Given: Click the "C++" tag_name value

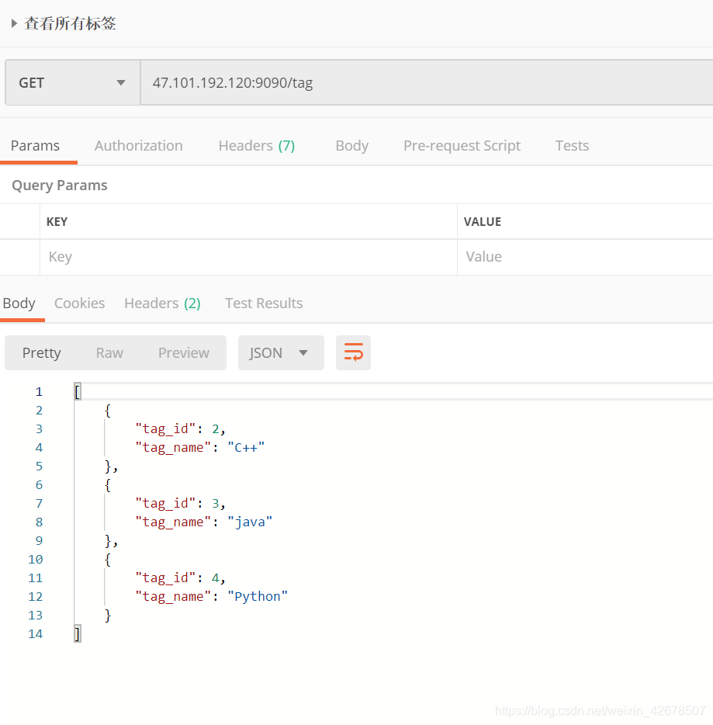Looking at the screenshot, I should (x=246, y=448).
